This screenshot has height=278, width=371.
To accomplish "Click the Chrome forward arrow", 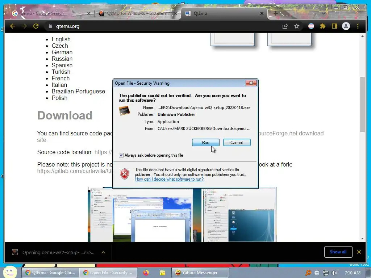I will tap(24, 26).
